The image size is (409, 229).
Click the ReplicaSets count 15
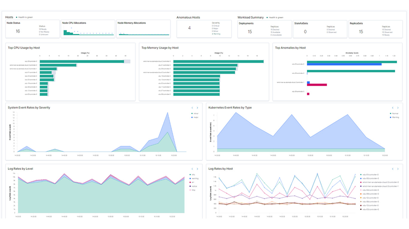[361, 32]
